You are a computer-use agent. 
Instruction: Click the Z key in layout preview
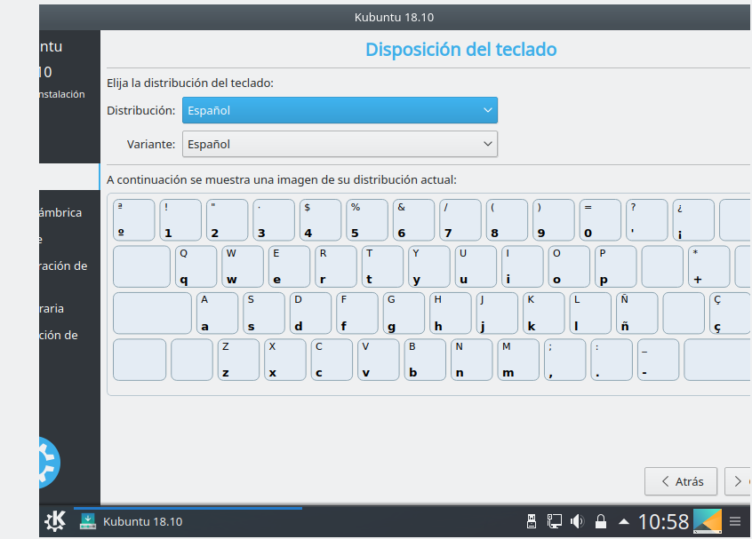(x=238, y=360)
